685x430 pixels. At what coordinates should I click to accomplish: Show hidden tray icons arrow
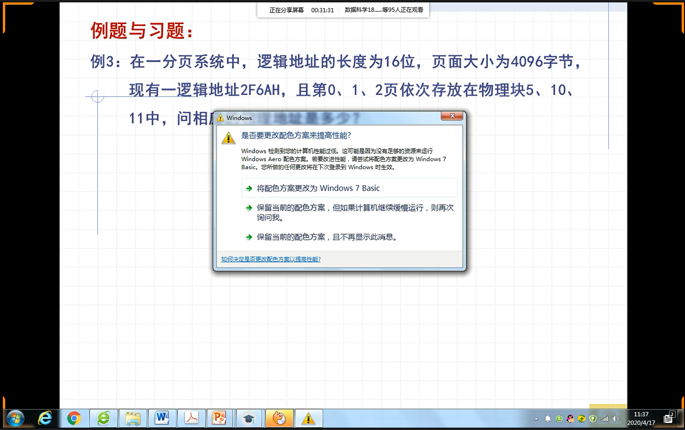(x=536, y=419)
